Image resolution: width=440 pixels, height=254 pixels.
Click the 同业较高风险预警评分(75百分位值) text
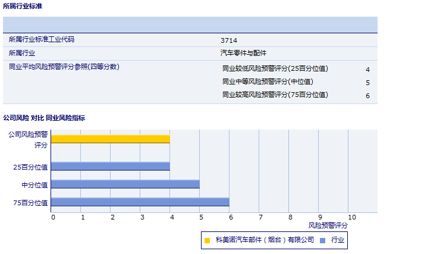pyautogui.click(x=275, y=95)
